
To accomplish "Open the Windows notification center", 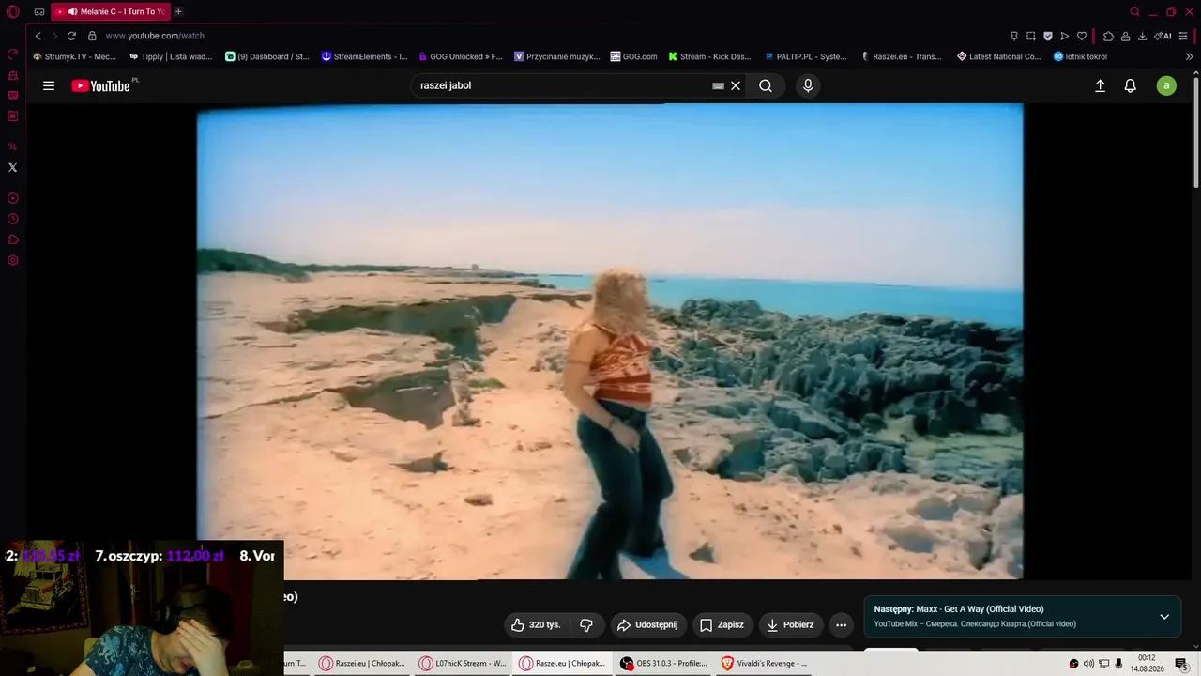I will pyautogui.click(x=1181, y=664).
